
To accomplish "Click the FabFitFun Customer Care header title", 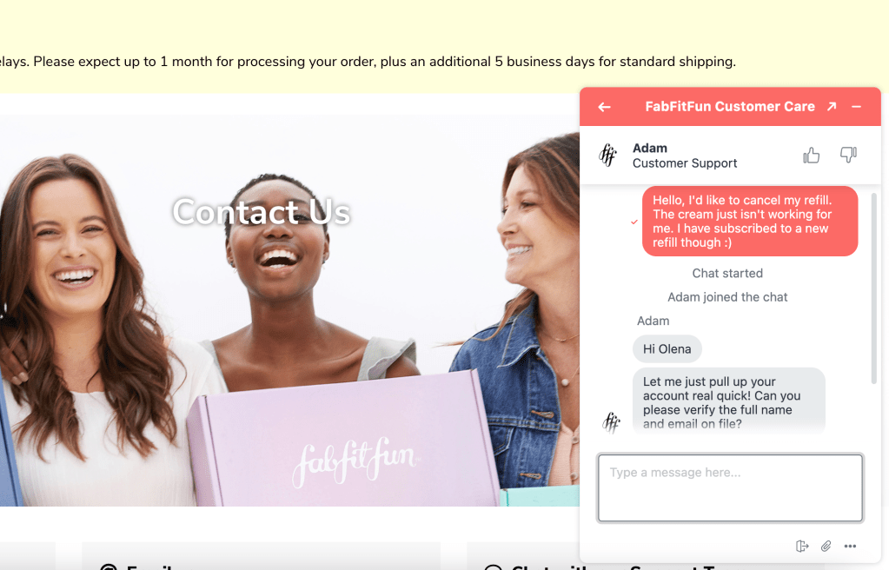I will point(730,107).
